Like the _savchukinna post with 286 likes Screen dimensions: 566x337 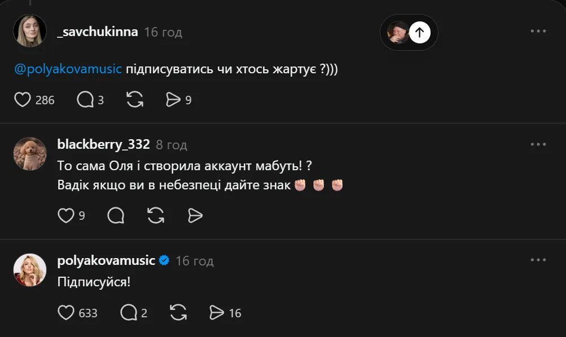(22, 100)
